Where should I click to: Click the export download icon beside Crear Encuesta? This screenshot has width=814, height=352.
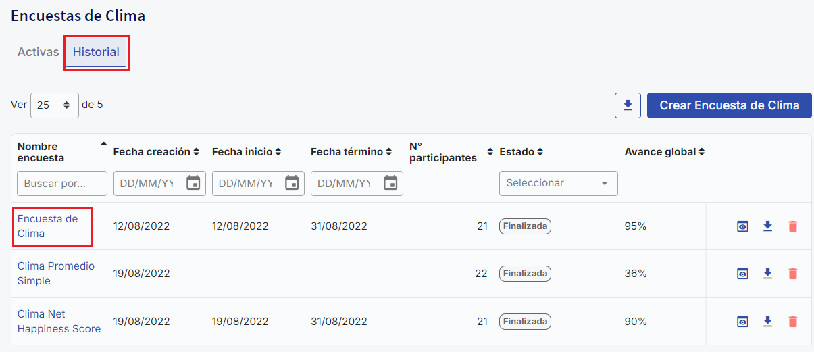628,105
